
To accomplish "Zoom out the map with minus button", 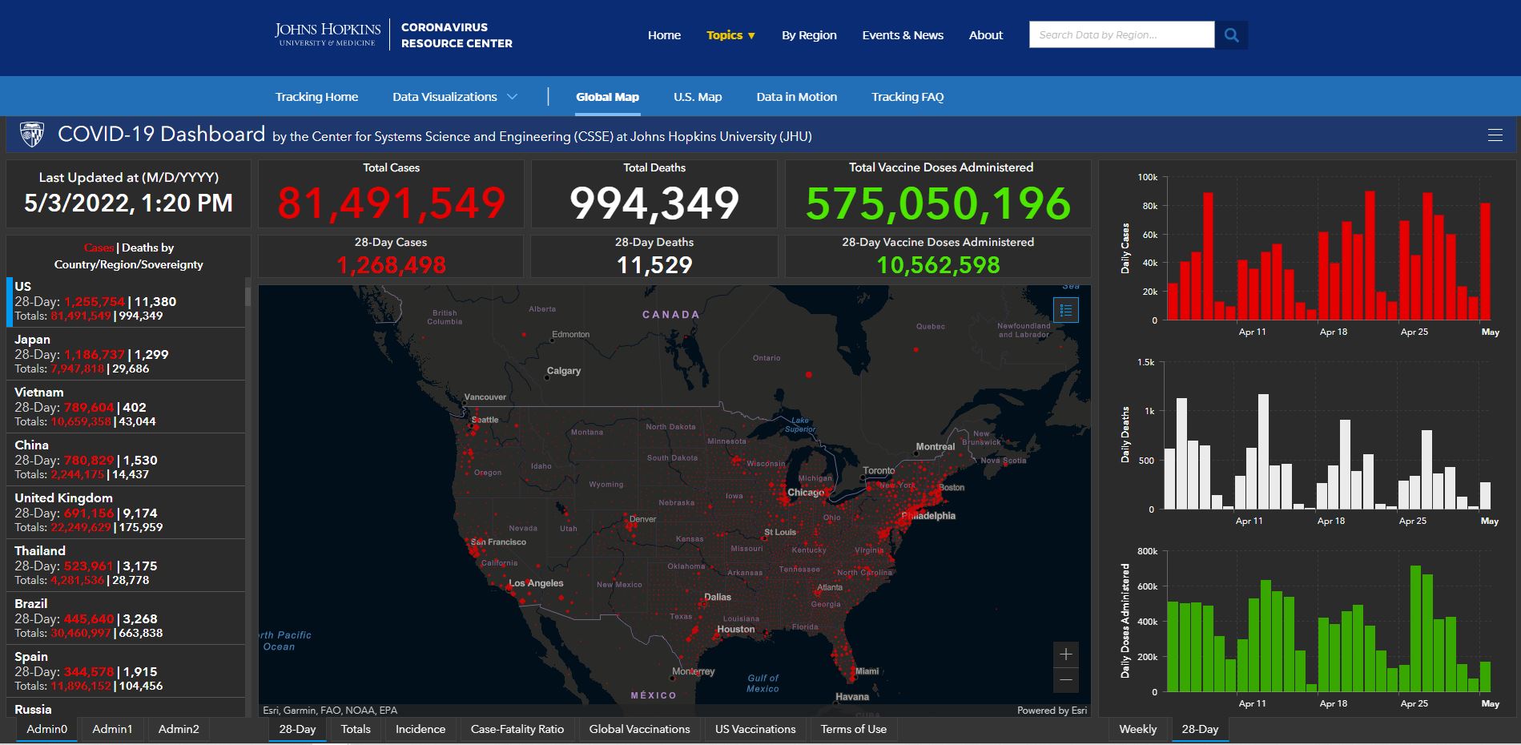I will 1066,680.
